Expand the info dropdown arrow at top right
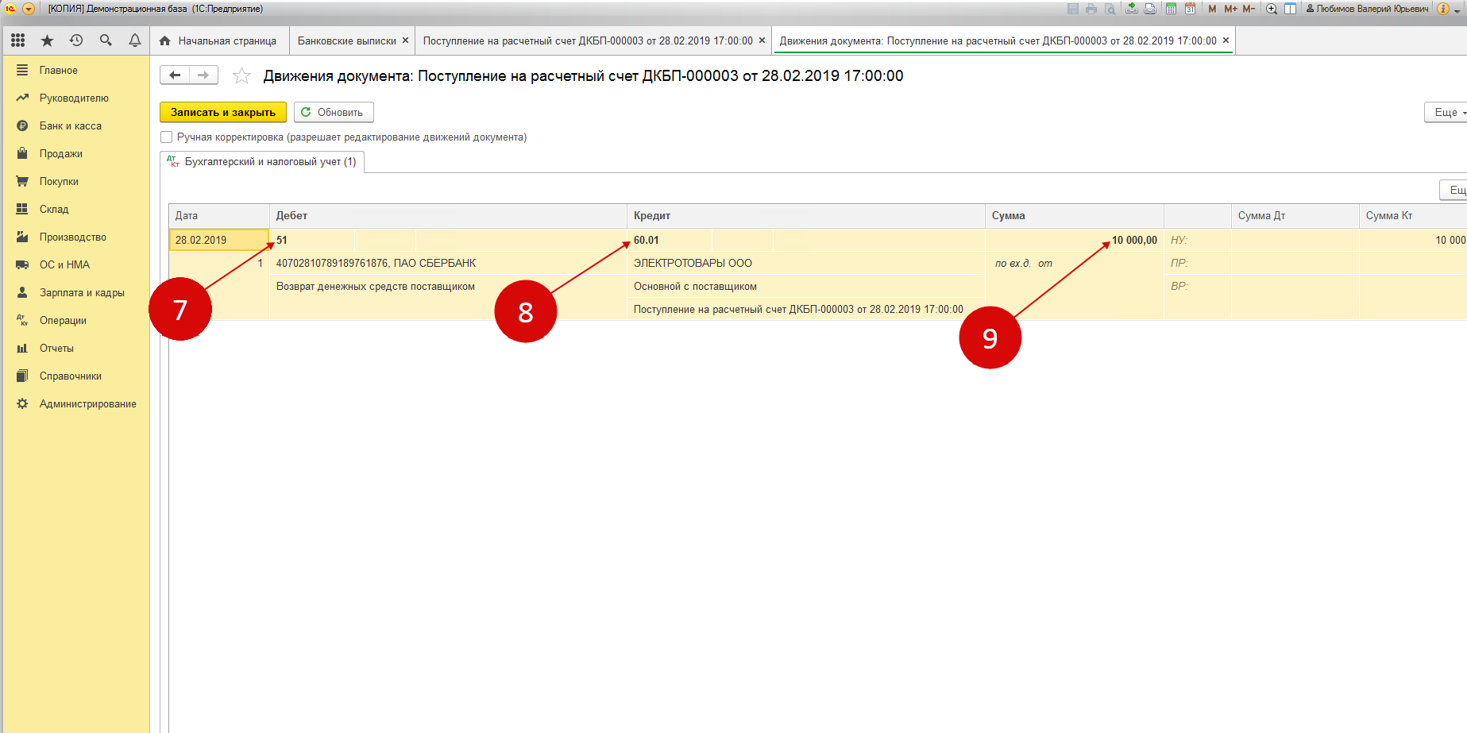 coord(1457,10)
